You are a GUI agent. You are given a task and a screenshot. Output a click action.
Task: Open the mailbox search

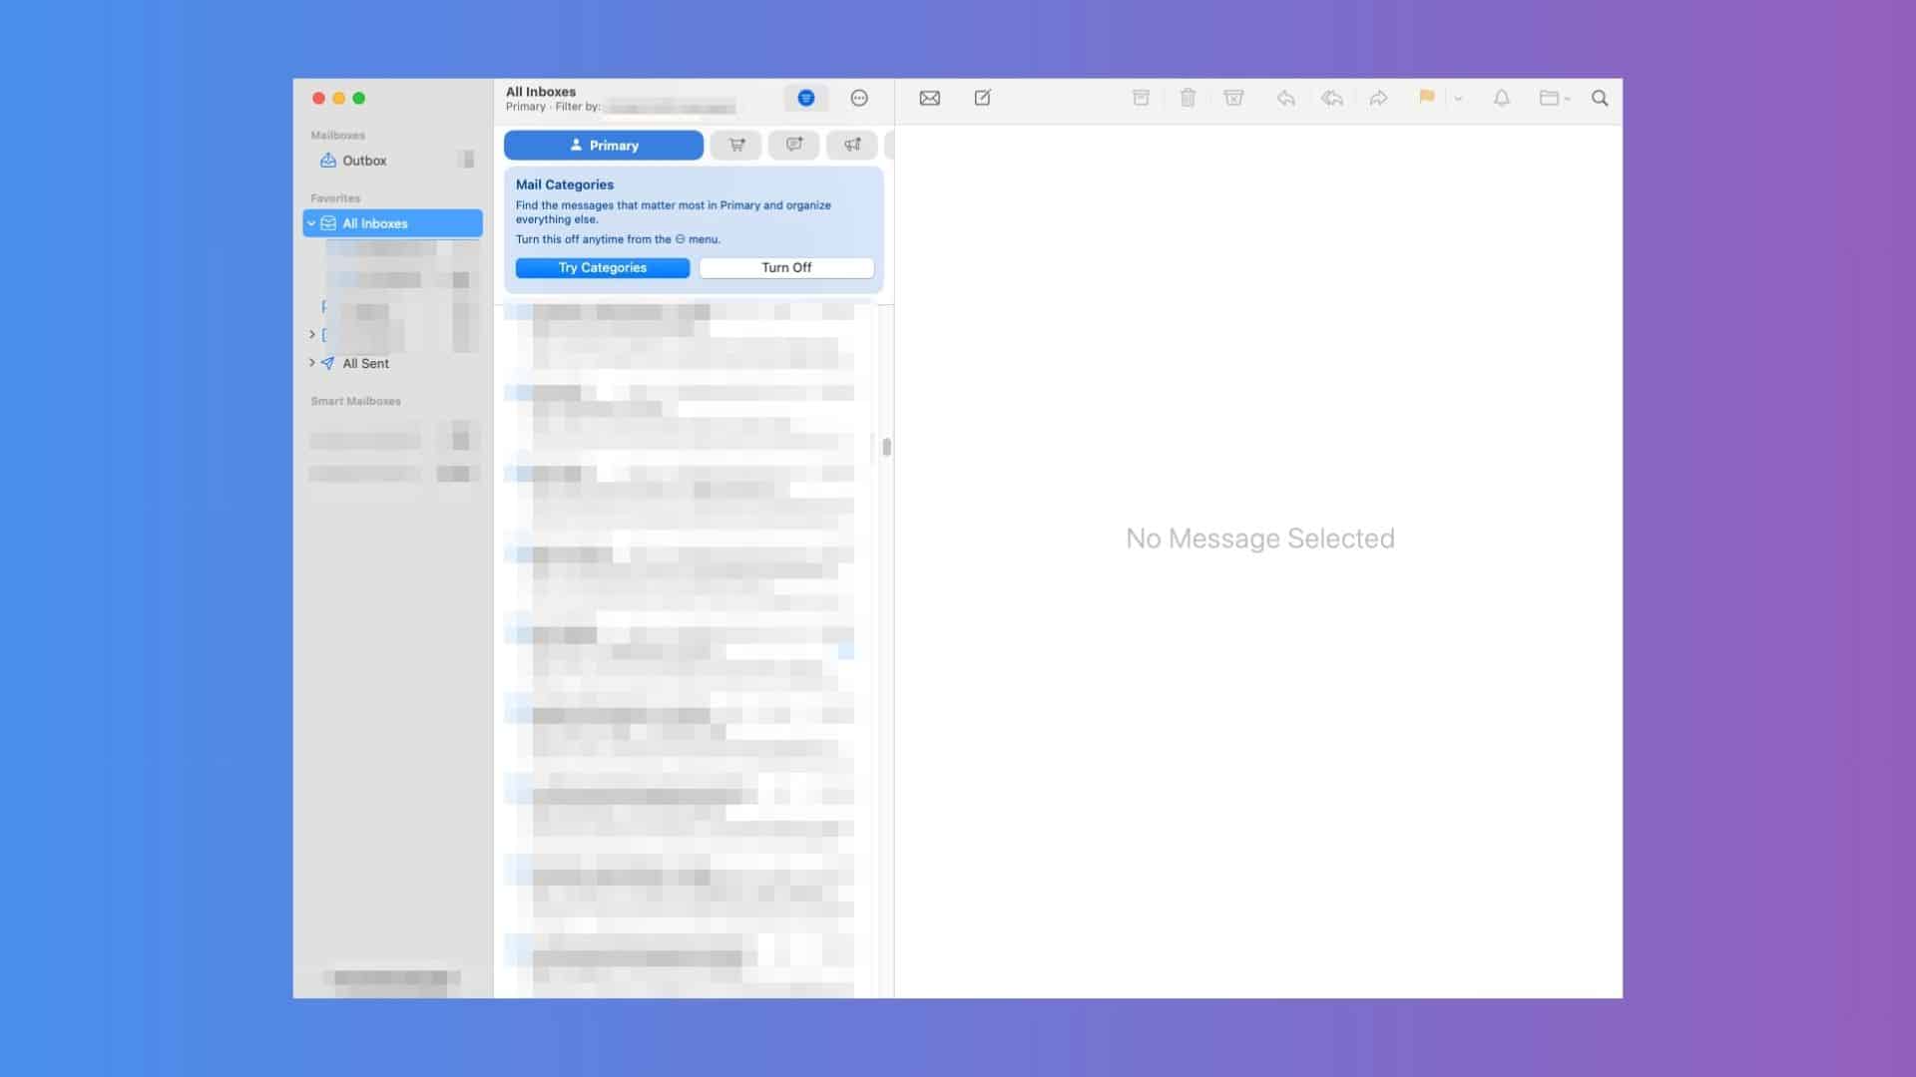click(x=1600, y=98)
